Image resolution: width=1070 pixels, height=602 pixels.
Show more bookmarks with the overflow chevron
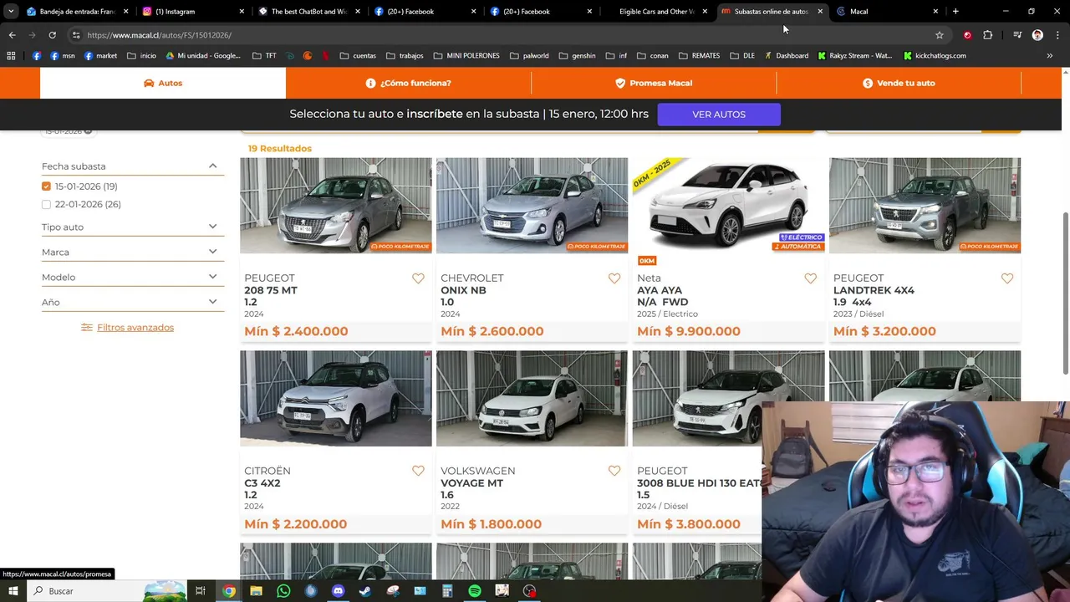pos(1050,56)
